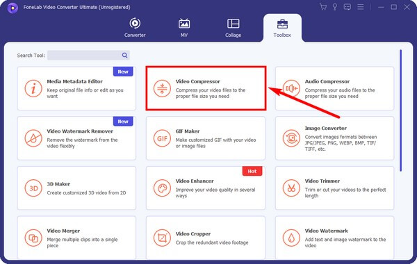Click the Audio Compressor speaker icon
417x264 pixels.
click(x=291, y=88)
